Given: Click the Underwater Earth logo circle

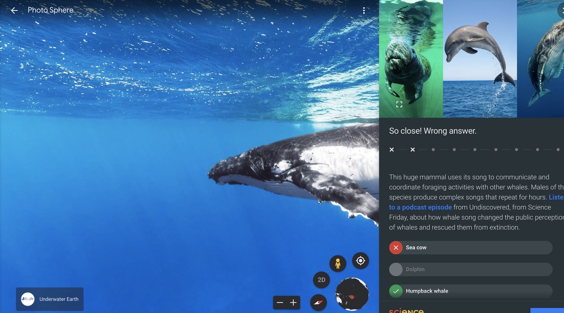Looking at the screenshot, I should pos(28,299).
